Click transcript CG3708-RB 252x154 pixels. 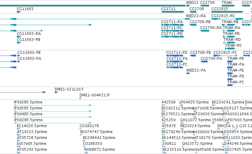coord(200,22)
